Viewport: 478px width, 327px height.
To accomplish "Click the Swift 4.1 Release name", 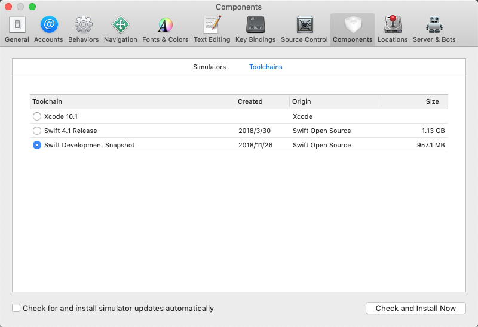I will click(x=71, y=131).
